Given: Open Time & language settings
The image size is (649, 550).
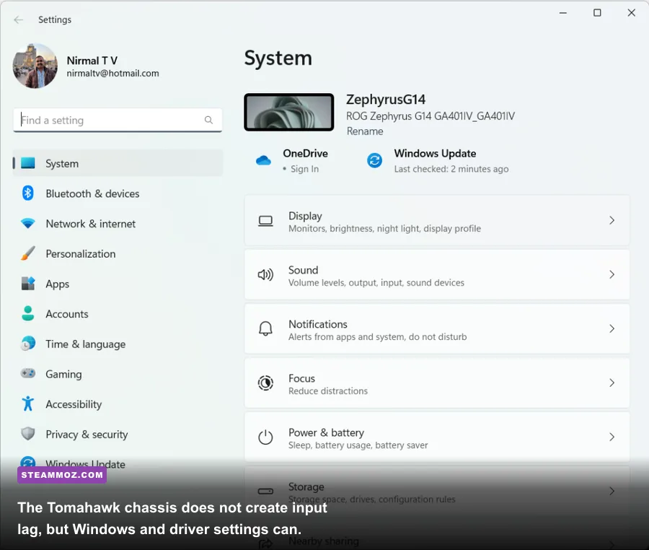Looking at the screenshot, I should (x=118, y=344).
